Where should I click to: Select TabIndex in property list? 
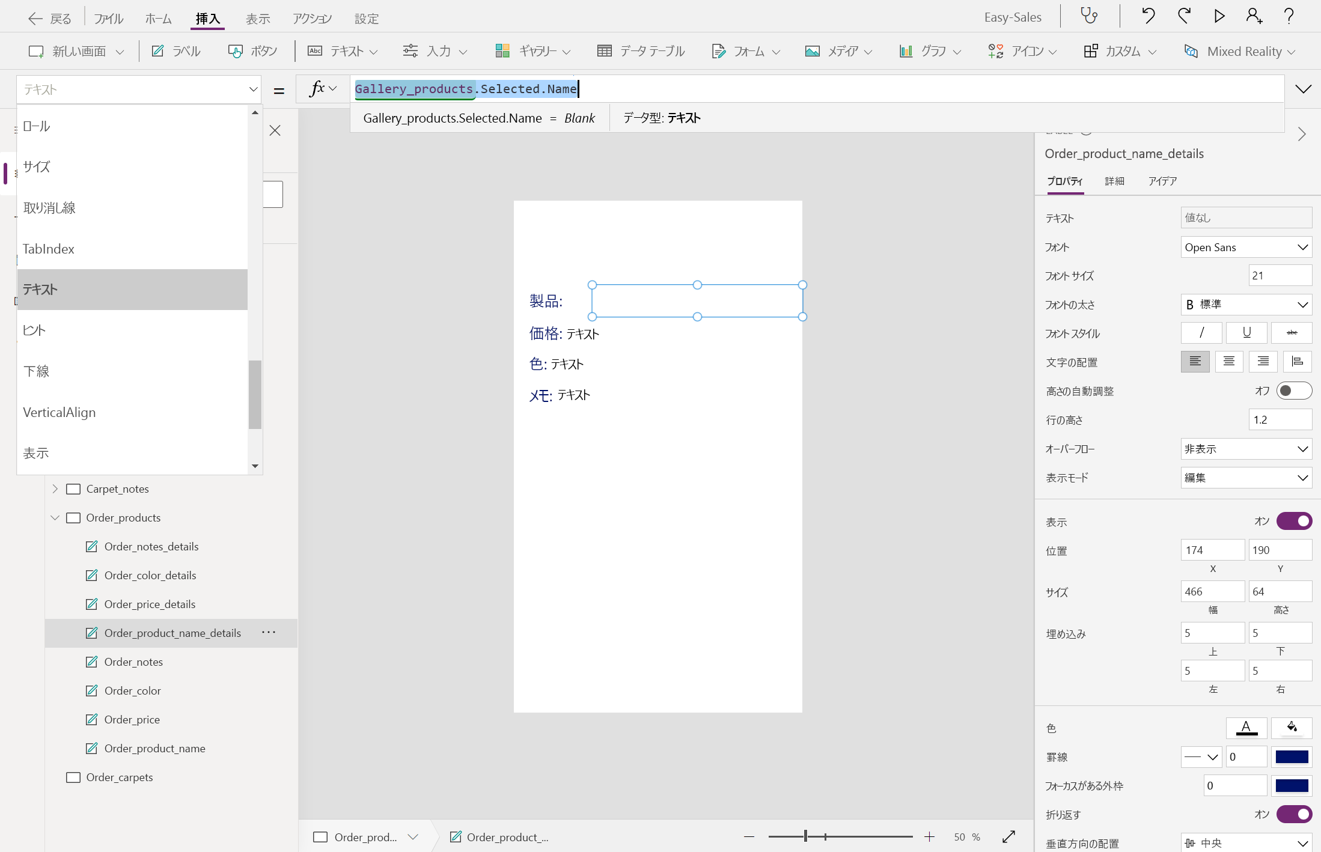[132, 249]
